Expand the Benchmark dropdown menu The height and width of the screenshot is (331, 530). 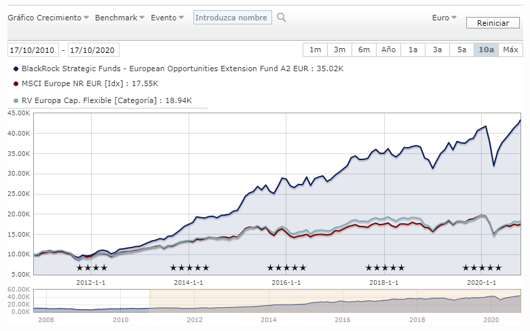click(119, 18)
